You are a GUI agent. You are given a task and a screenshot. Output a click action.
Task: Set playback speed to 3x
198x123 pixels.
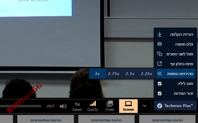pos(97,74)
